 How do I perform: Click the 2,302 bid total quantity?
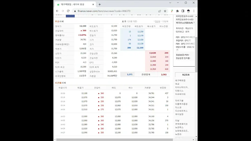point(164,74)
